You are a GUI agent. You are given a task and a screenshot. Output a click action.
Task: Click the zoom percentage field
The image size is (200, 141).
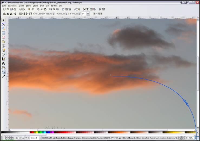pyautogui.click(x=191, y=138)
